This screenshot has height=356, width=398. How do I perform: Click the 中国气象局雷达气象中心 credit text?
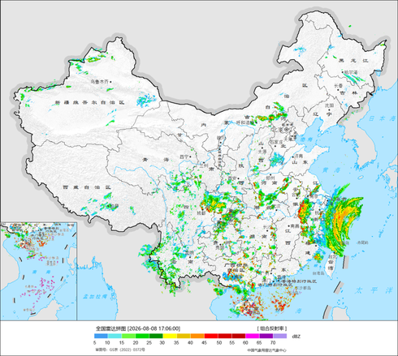pos(266,350)
